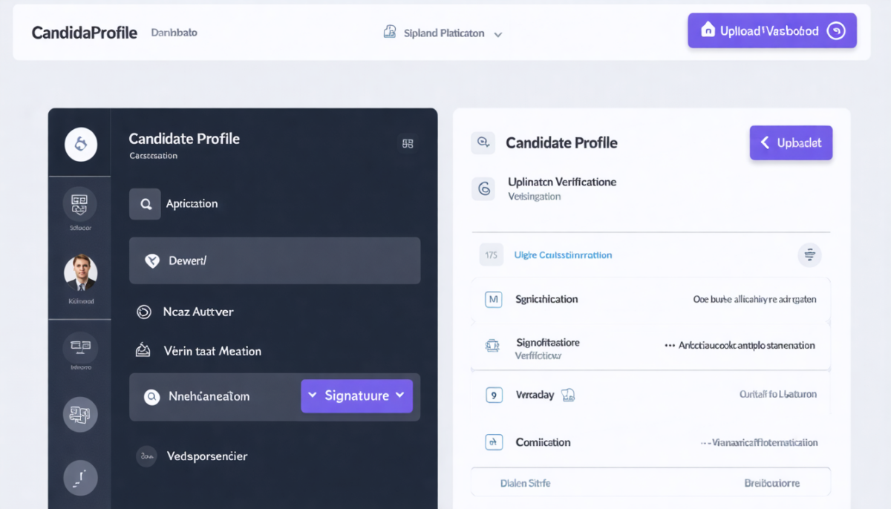Open the Danhbato tab in header
This screenshot has width=891, height=509.
[174, 33]
